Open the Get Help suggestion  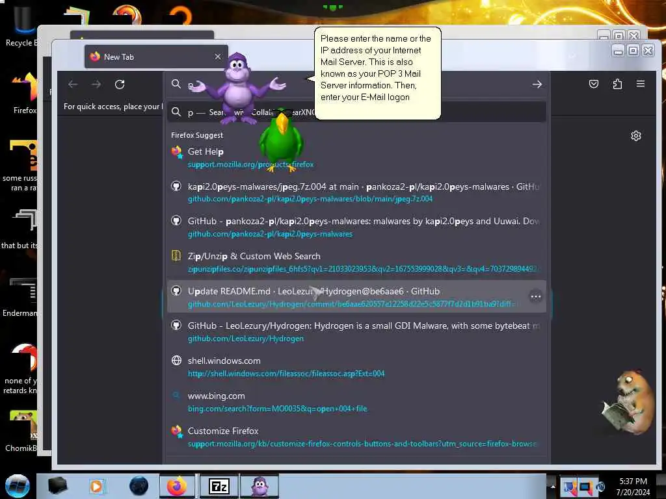click(357, 157)
